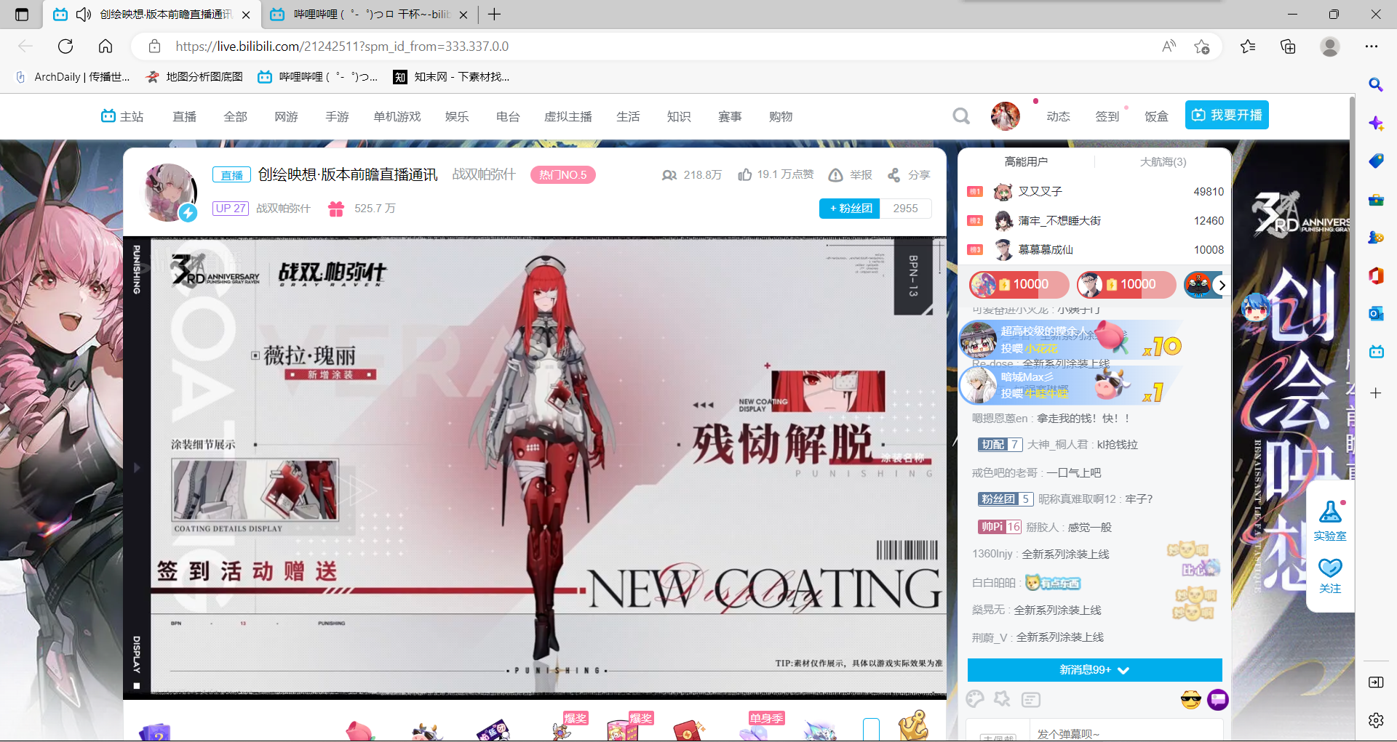
Task: Click the 热门NO.5 hot ranking badge
Action: (563, 175)
